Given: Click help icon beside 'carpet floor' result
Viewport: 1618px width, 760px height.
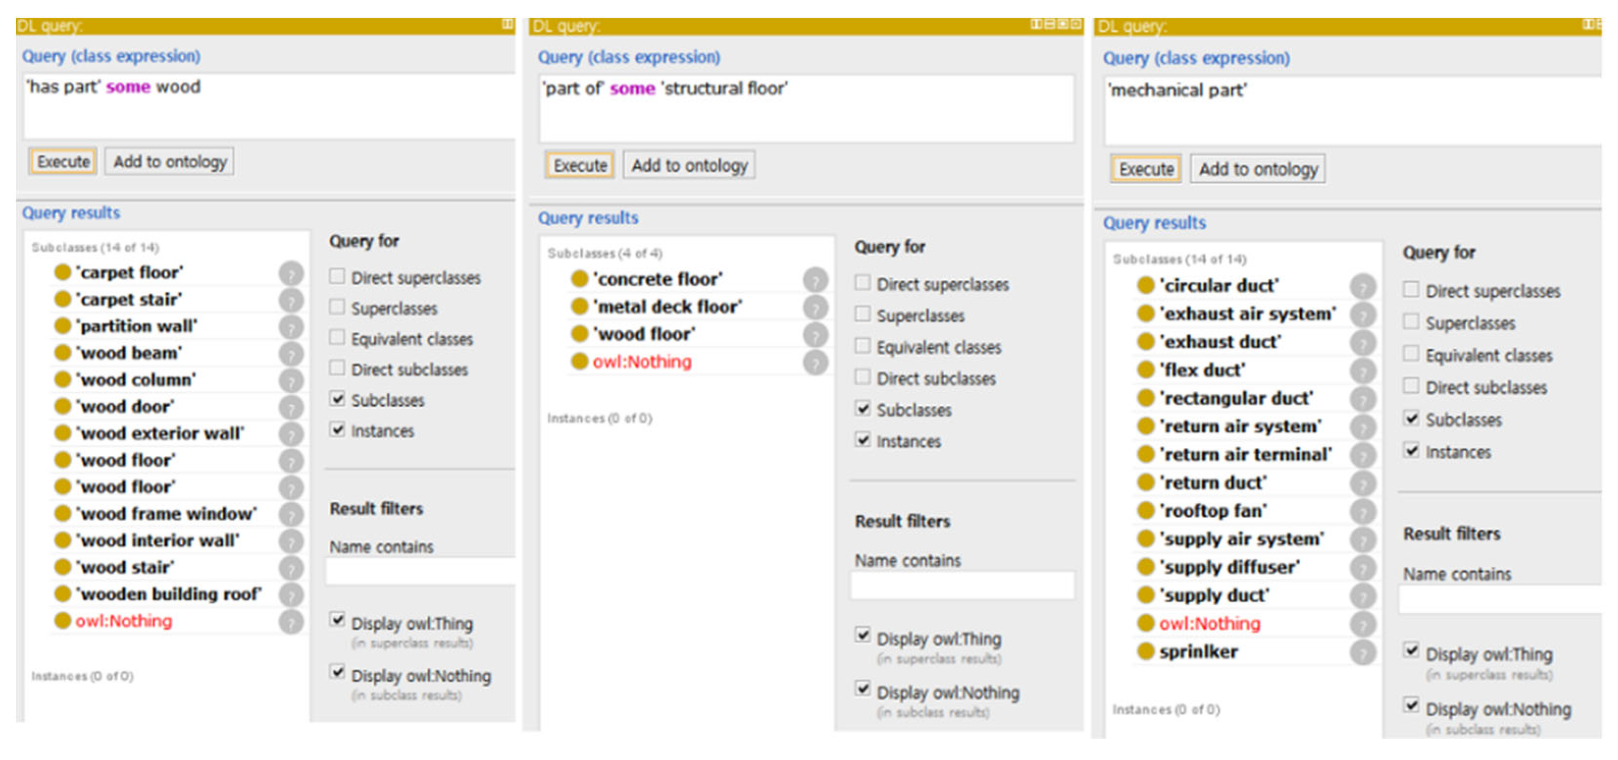Looking at the screenshot, I should 291,273.
